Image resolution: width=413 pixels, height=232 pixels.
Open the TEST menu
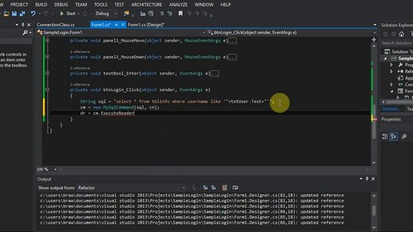pyautogui.click(x=119, y=5)
